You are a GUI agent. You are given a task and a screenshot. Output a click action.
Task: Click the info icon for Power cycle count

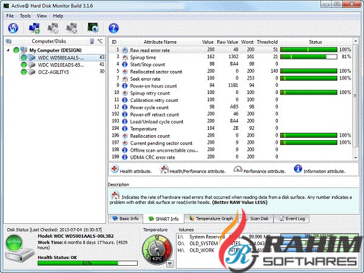click(x=125, y=107)
